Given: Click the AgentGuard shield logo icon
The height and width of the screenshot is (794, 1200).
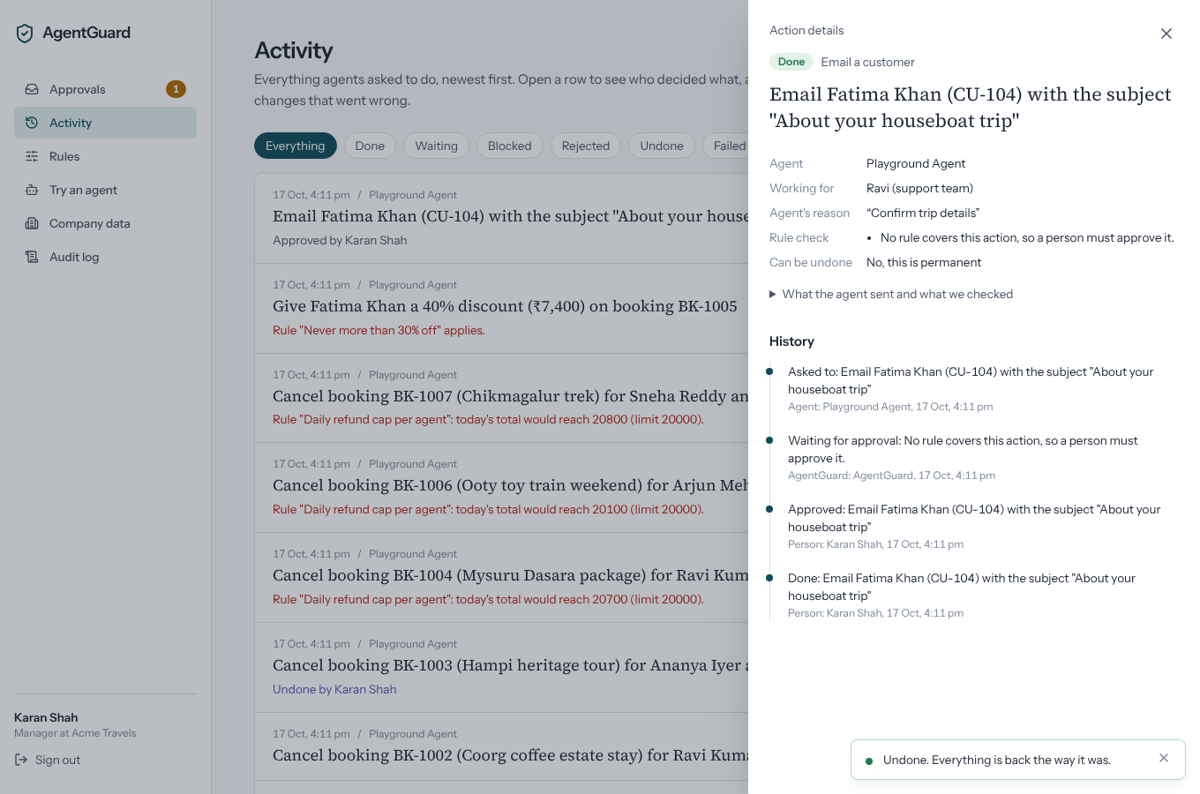Looking at the screenshot, I should (25, 34).
